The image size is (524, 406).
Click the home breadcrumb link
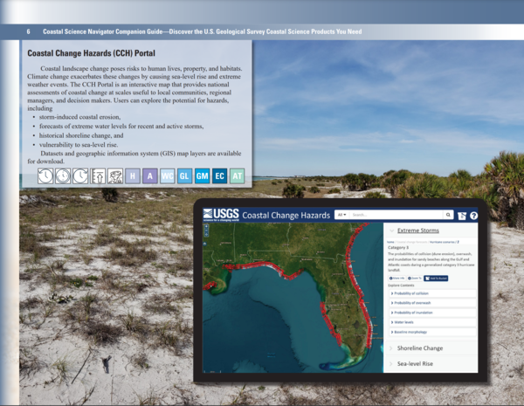click(390, 242)
